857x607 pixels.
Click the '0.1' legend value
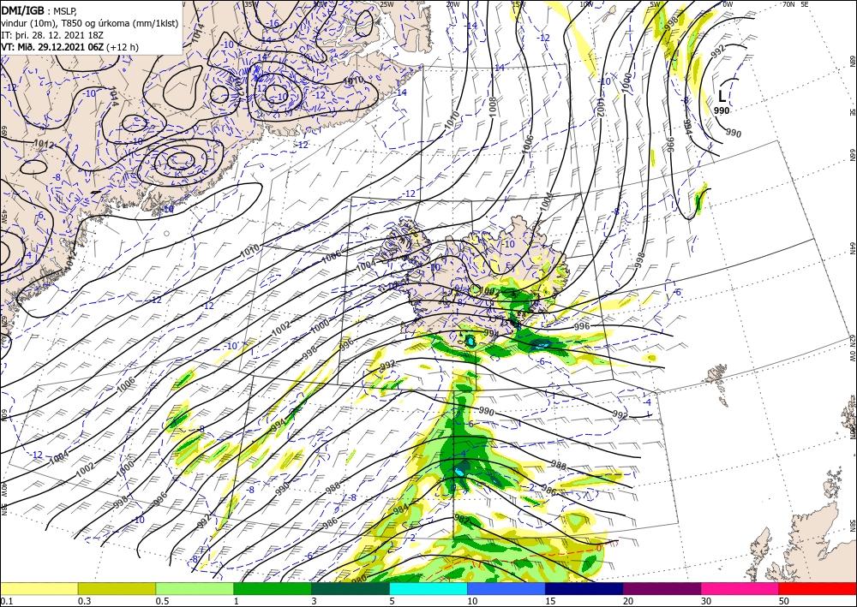[6, 601]
